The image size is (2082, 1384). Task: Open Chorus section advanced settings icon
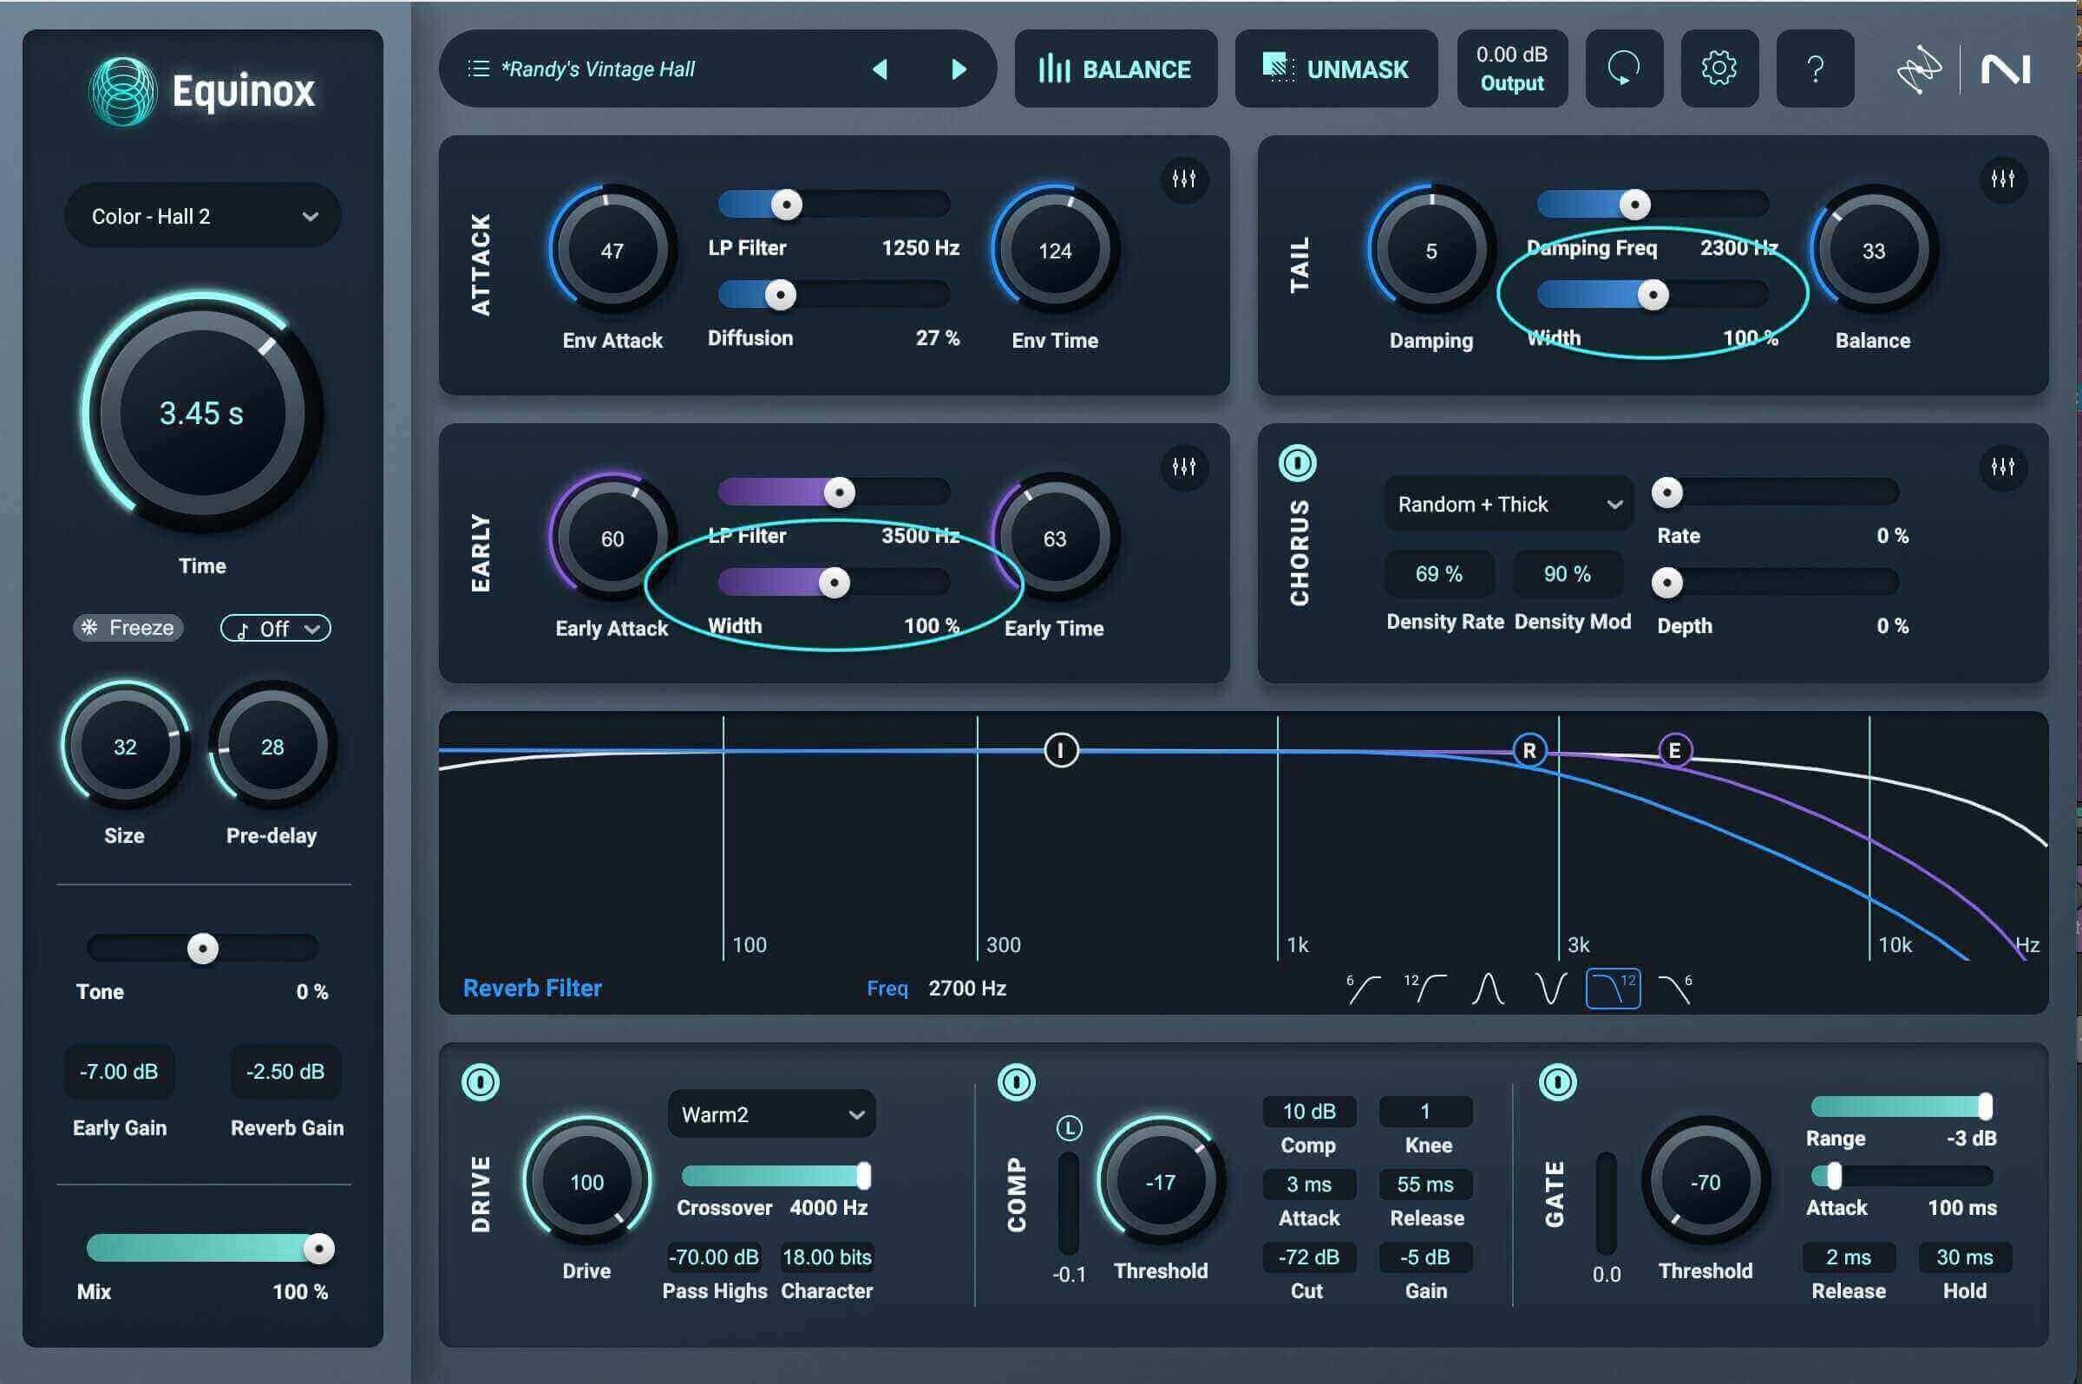click(x=2002, y=467)
